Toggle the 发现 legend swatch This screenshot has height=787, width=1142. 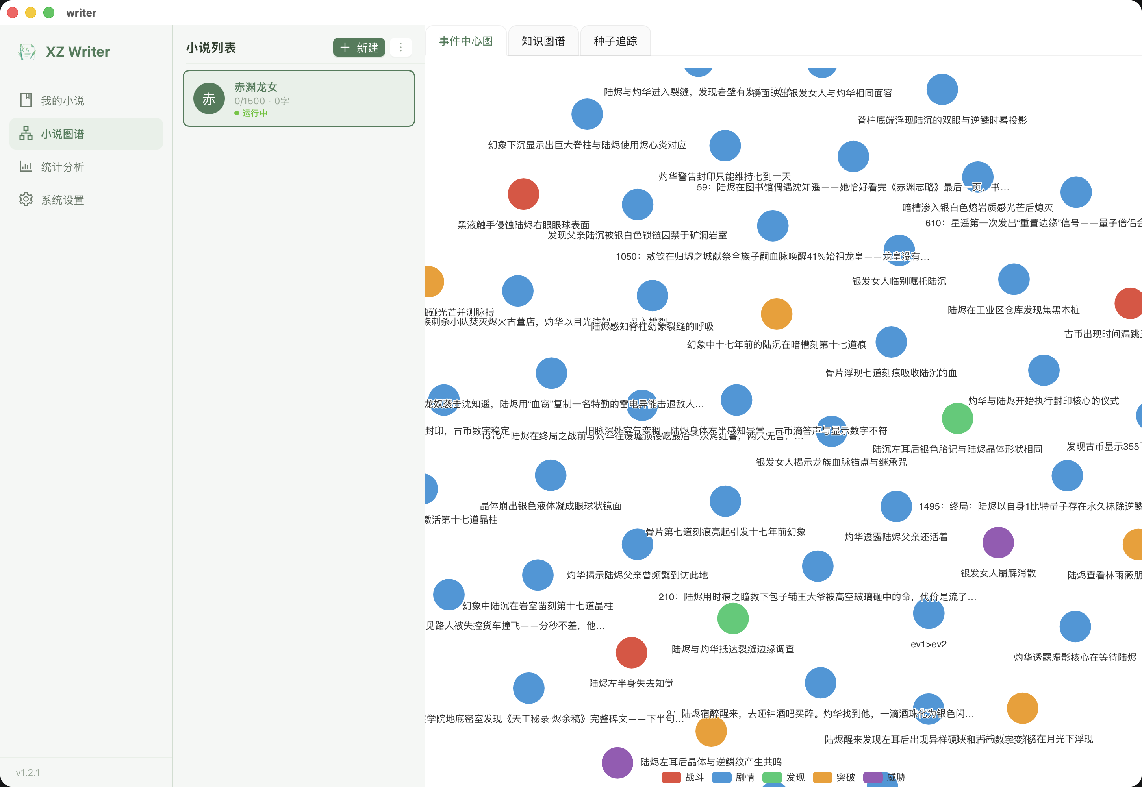click(772, 777)
